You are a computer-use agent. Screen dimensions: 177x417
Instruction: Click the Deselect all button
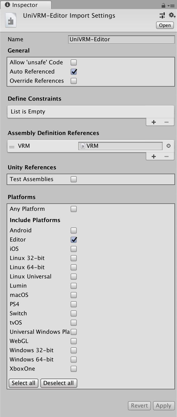[59, 383]
